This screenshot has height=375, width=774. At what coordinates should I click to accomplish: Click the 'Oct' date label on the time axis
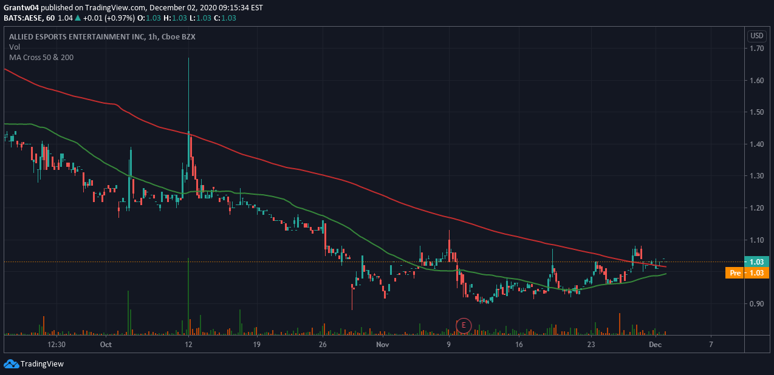[106, 345]
